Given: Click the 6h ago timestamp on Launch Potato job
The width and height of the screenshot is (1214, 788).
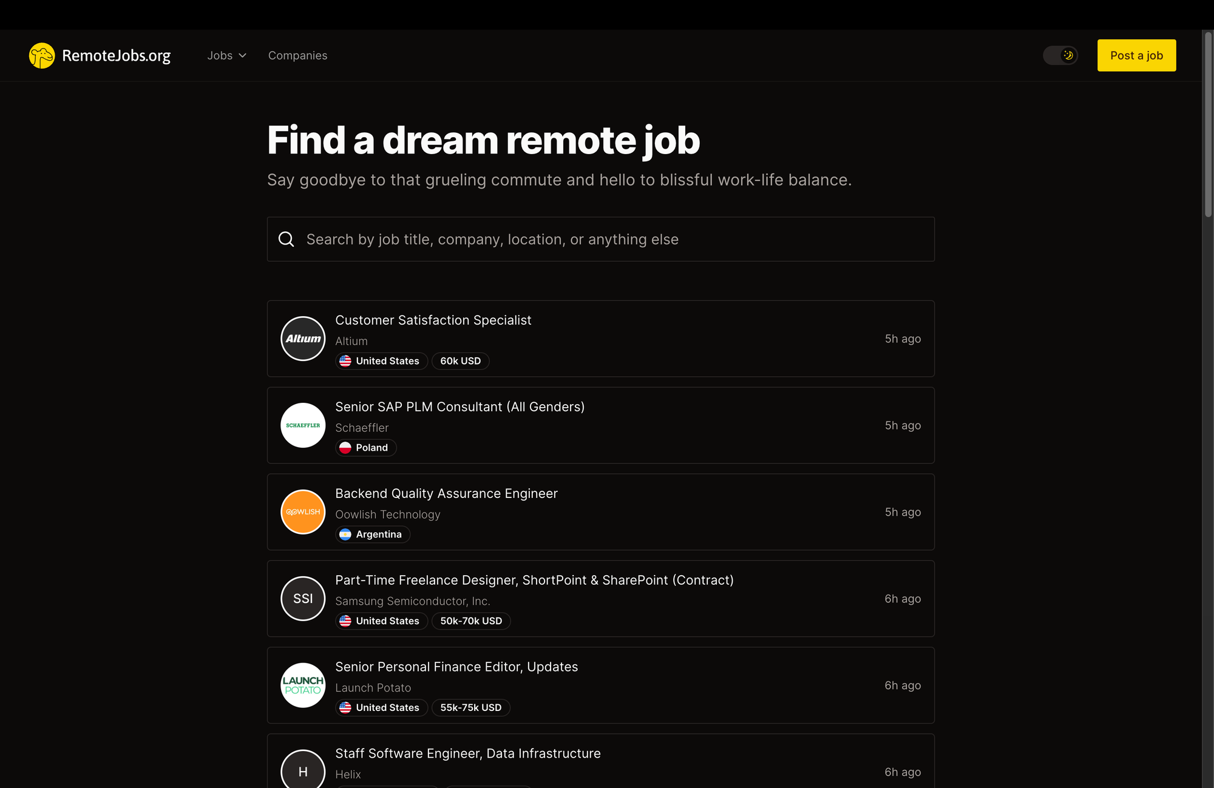Looking at the screenshot, I should pos(903,686).
